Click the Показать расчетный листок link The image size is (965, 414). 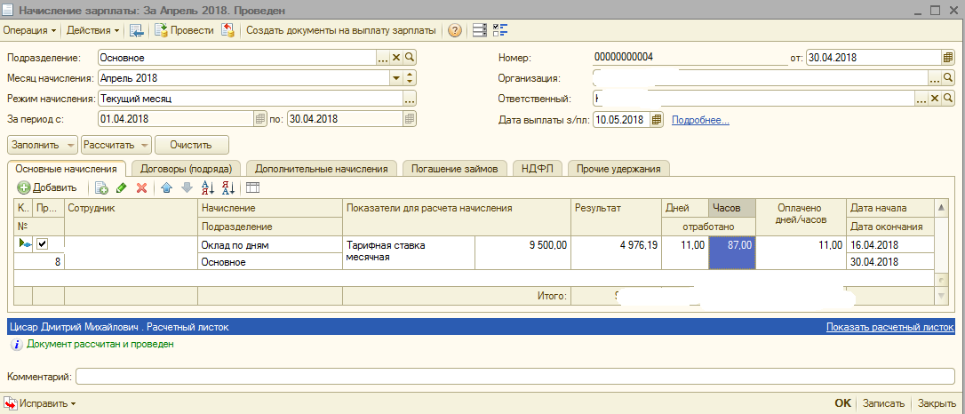point(889,327)
